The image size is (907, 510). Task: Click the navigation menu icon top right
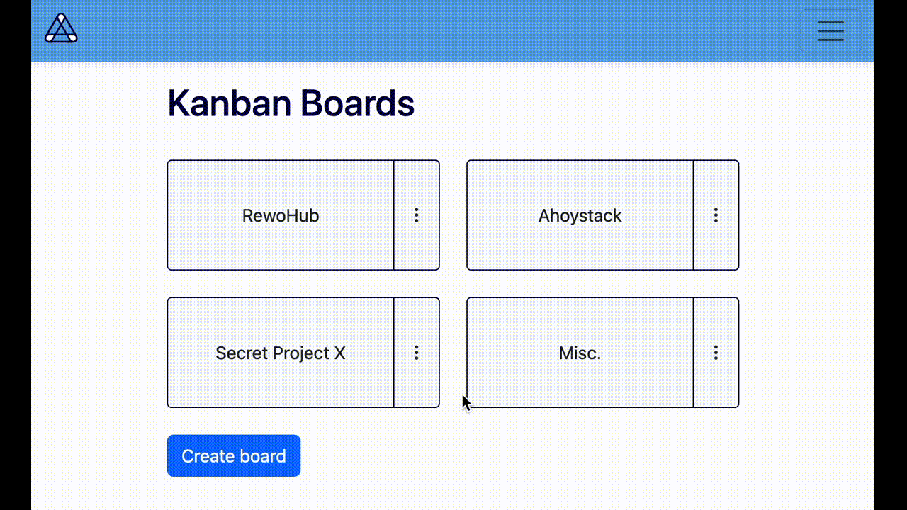(830, 31)
